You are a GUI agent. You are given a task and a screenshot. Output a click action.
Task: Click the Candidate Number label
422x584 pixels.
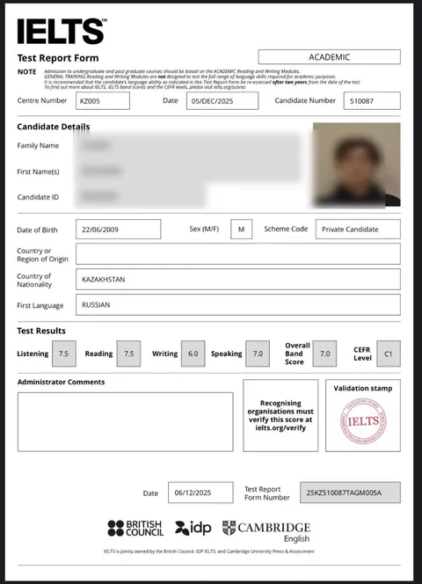[x=305, y=100]
